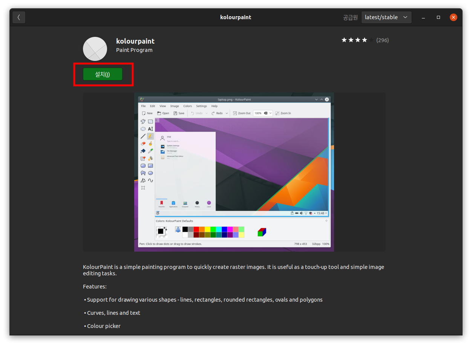The height and width of the screenshot is (346, 472).
Task: Maximize the software window
Action: (438, 17)
